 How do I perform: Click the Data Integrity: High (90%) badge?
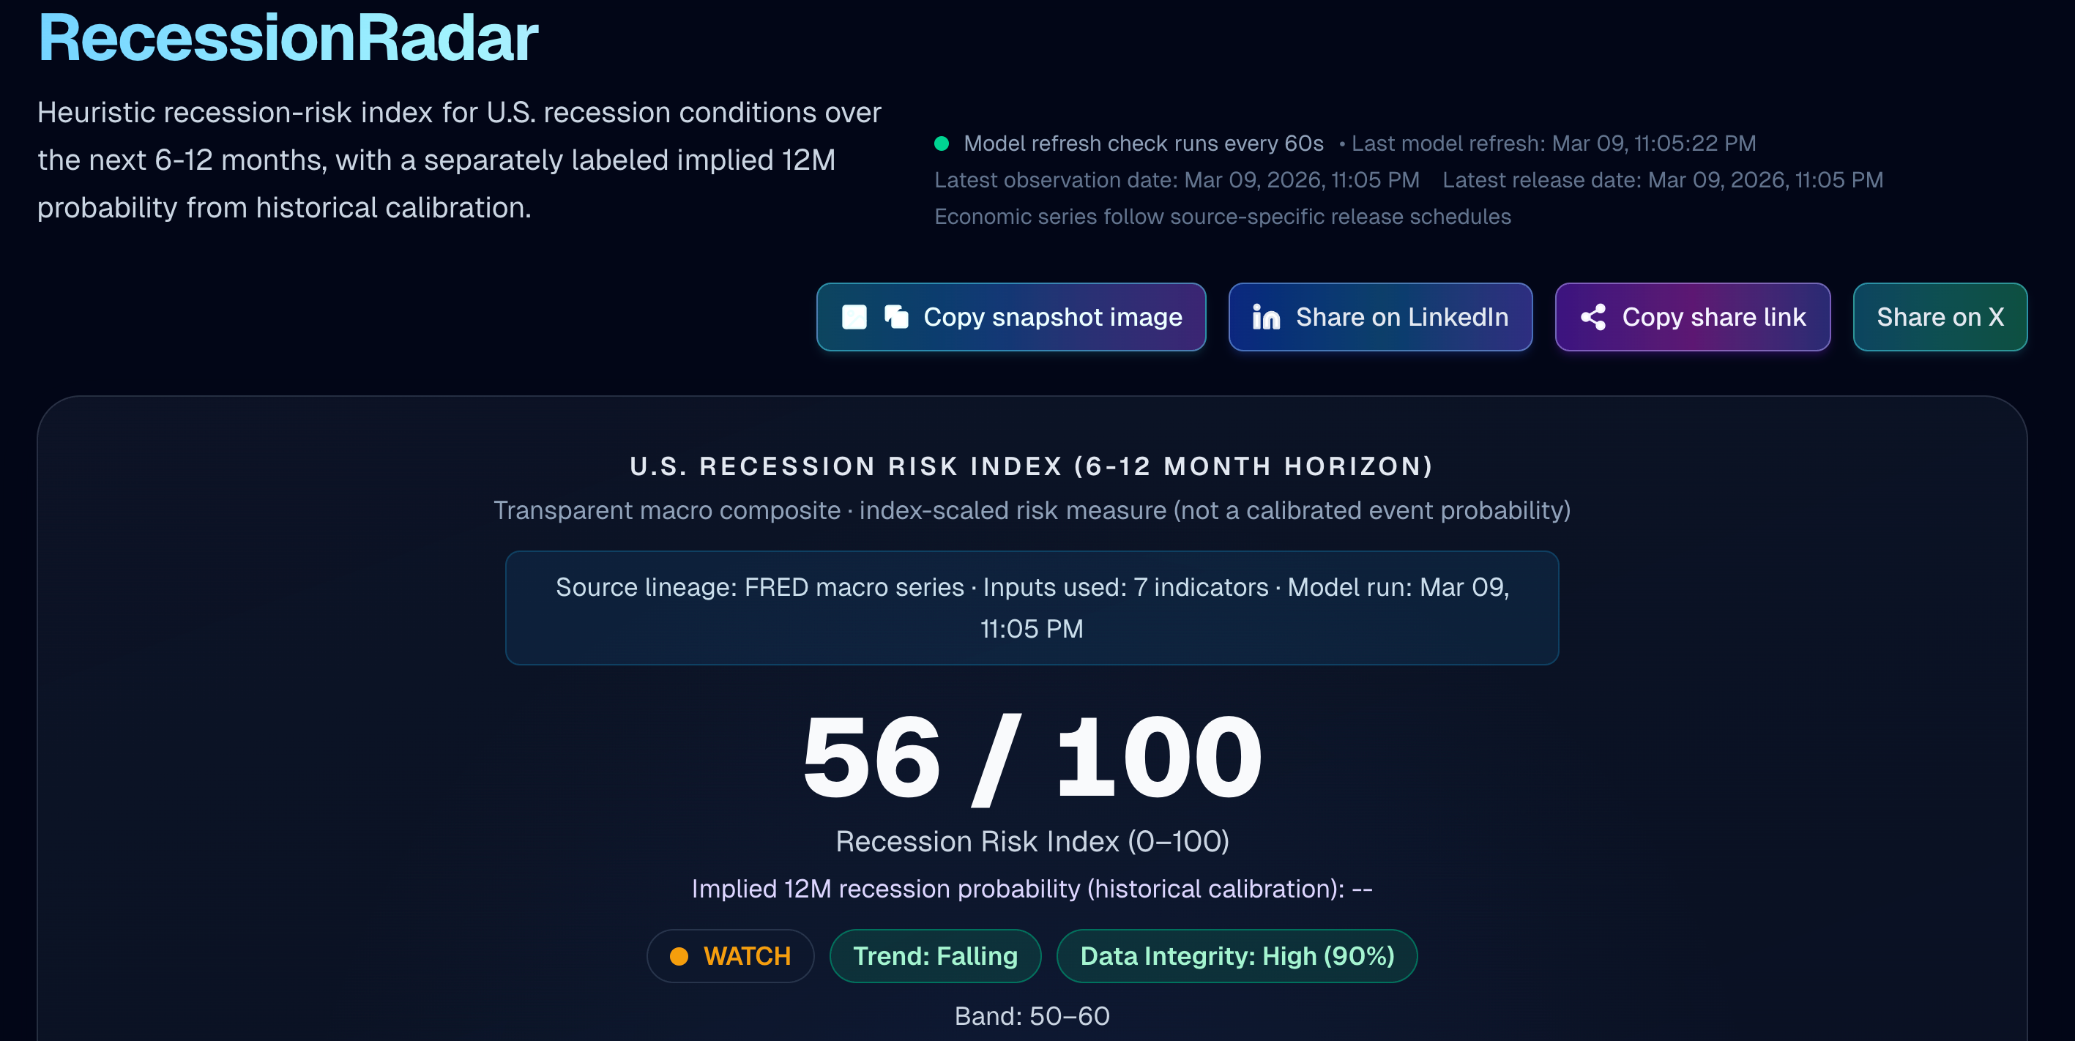[1237, 957]
